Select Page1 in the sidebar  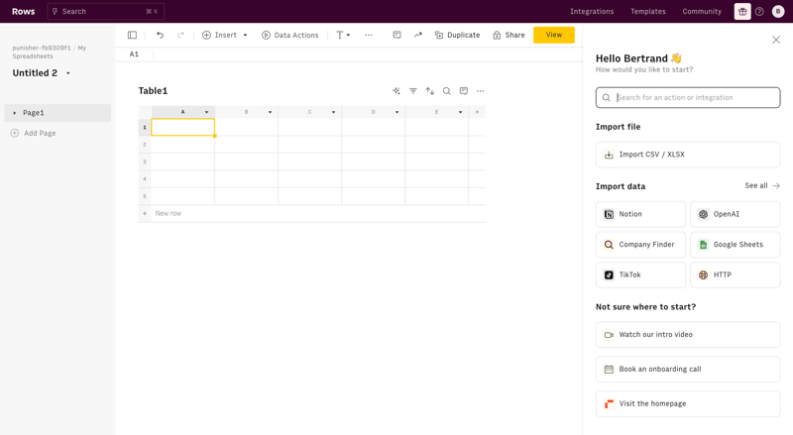[x=57, y=113]
